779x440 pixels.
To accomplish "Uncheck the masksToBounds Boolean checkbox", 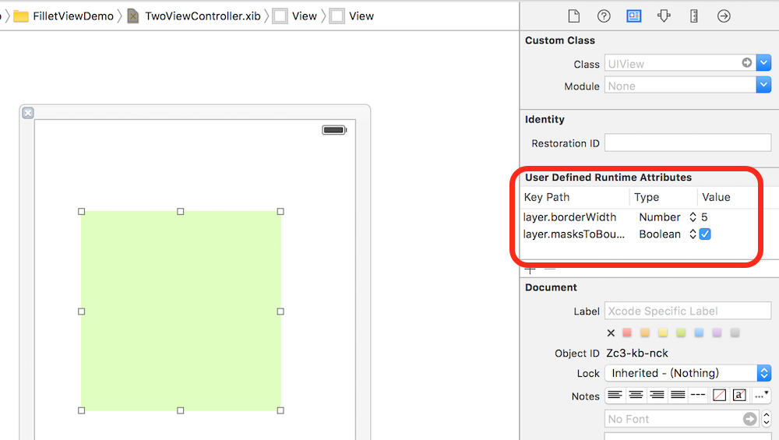I will pyautogui.click(x=704, y=234).
